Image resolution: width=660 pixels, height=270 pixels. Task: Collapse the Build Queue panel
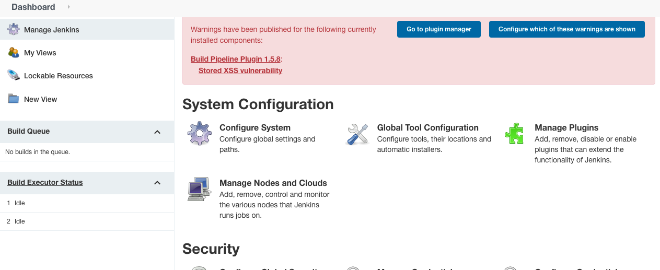coord(157,132)
